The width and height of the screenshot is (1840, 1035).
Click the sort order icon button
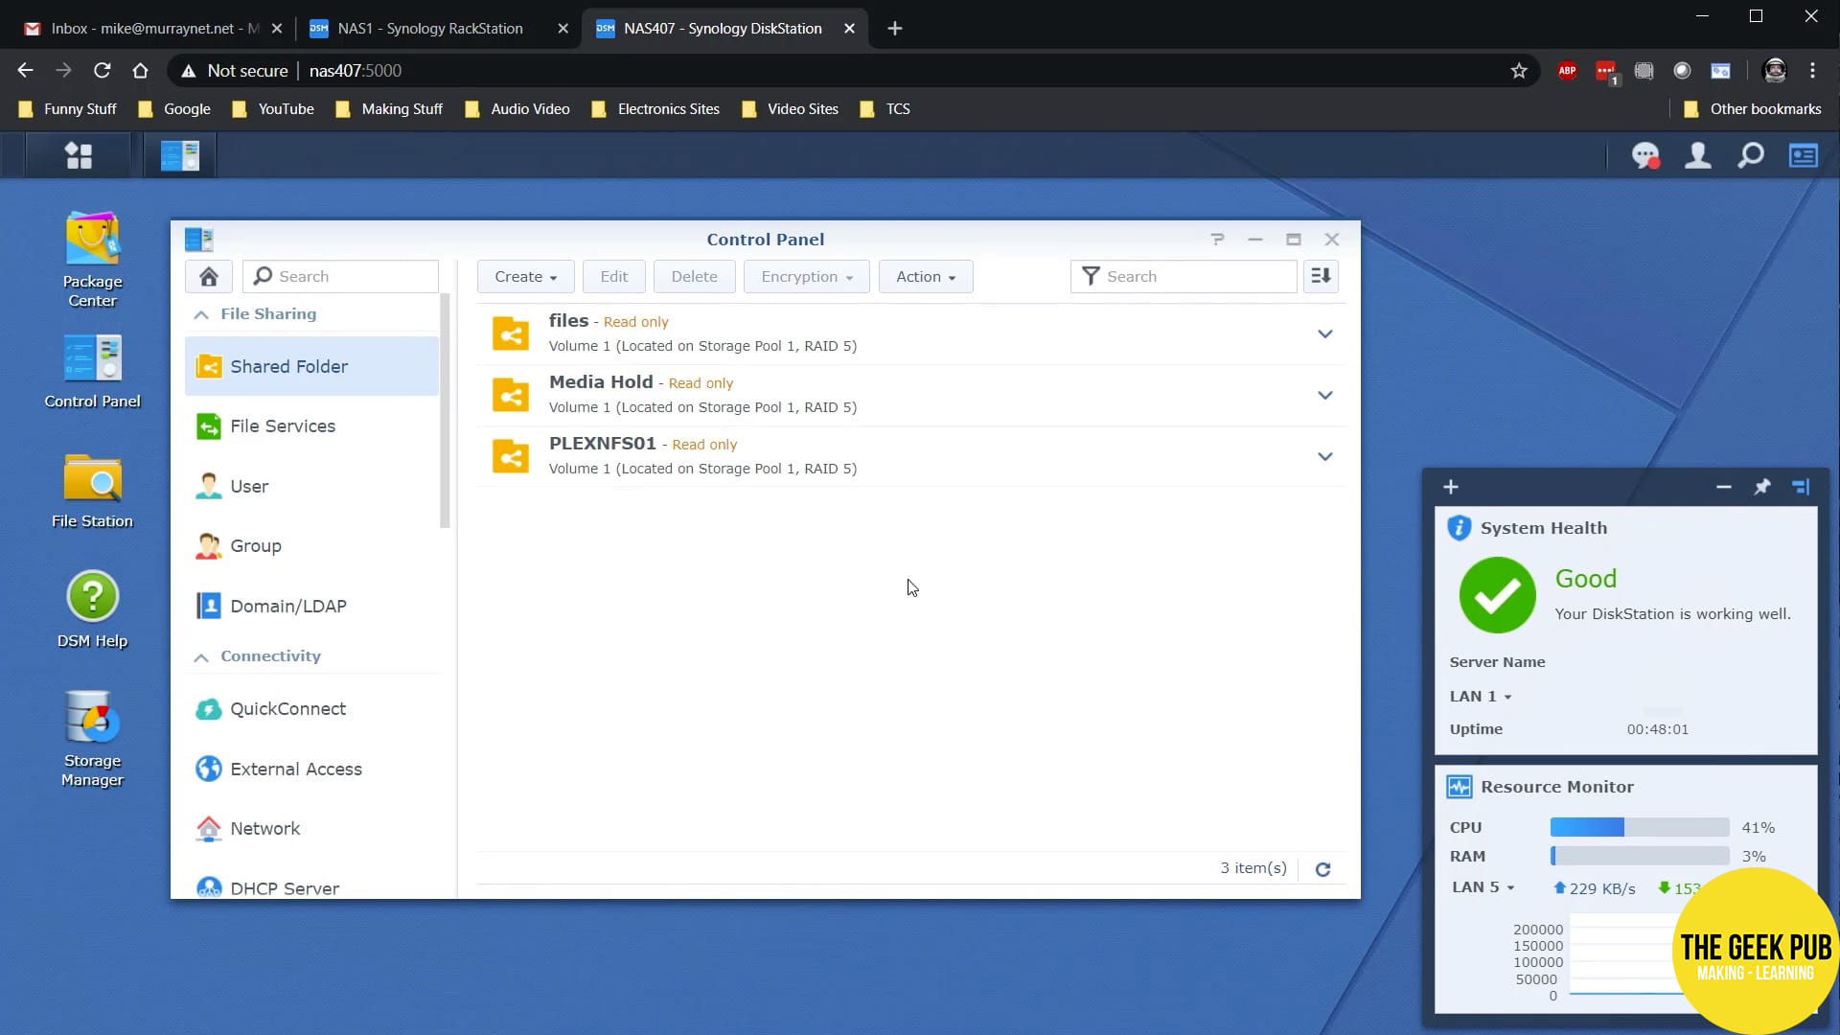(x=1321, y=277)
